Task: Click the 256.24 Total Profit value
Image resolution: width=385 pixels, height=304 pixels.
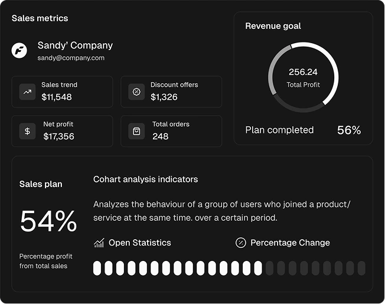Action: [x=303, y=72]
